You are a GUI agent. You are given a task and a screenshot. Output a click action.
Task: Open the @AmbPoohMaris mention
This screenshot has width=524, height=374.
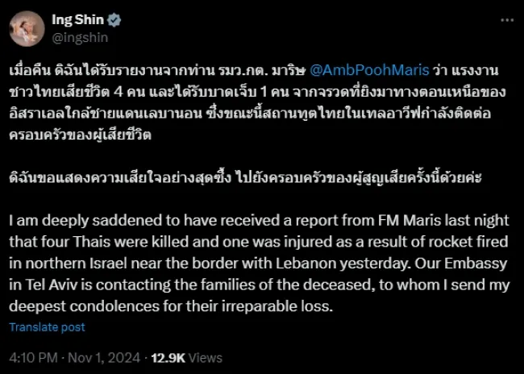(369, 70)
